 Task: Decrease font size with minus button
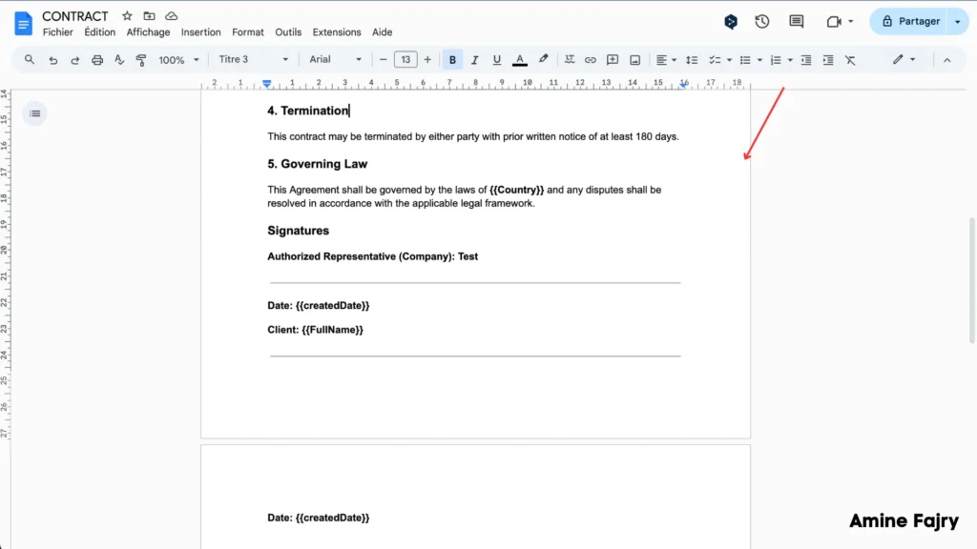click(384, 60)
